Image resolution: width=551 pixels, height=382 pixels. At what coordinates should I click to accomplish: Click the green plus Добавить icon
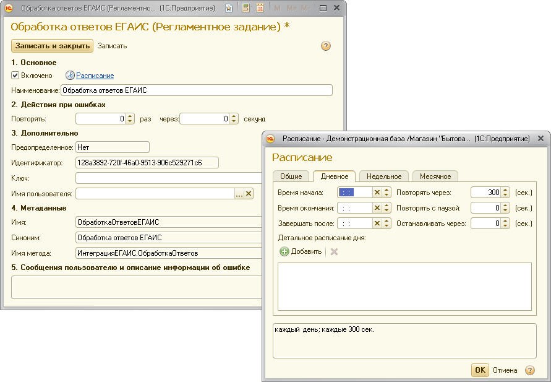point(284,251)
